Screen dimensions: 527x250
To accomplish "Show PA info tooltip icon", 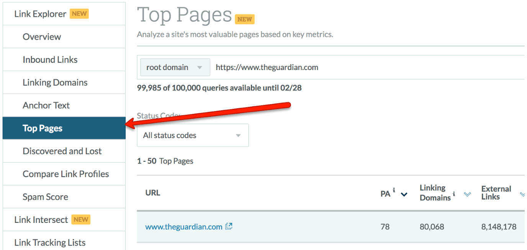I will tap(394, 190).
